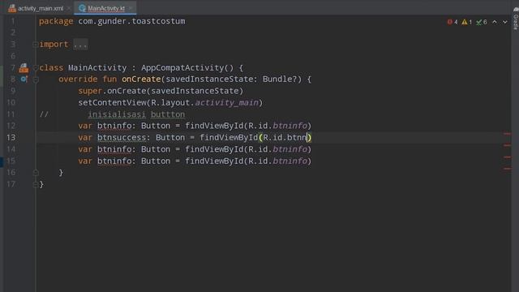Screen dimensions: 519x292
Task: Click btnsuccess variable on line 13
Action: point(122,137)
